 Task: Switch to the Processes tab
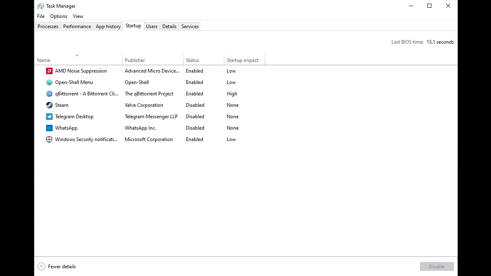(48, 26)
